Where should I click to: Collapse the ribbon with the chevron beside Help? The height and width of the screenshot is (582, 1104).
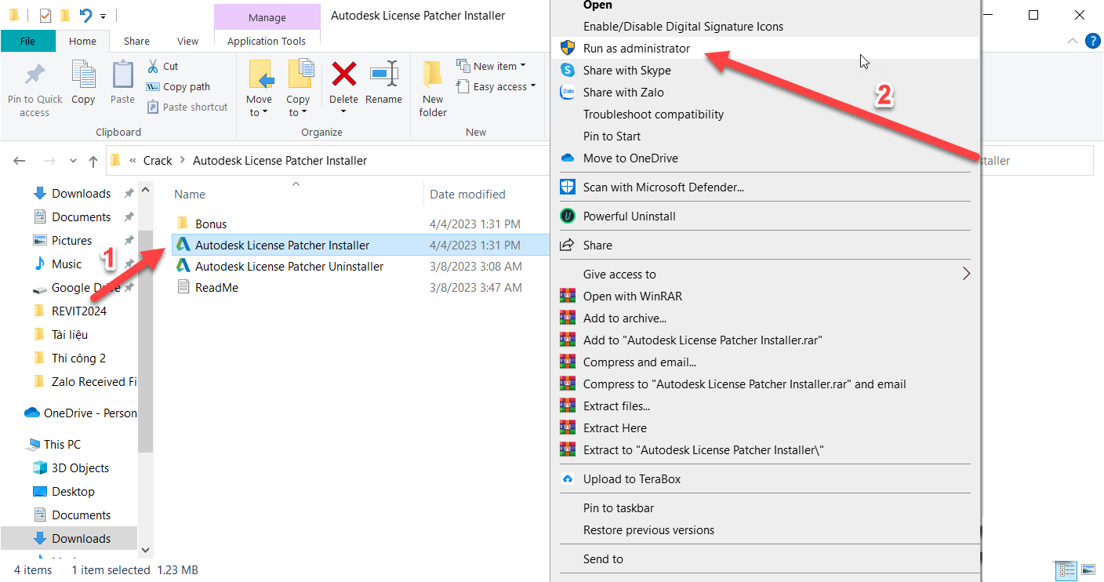1073,42
